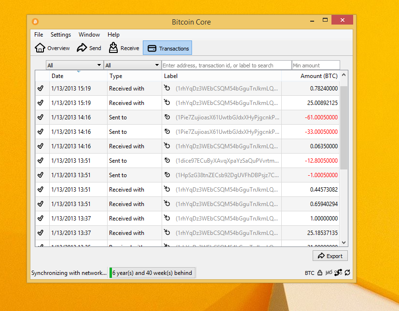Click the received arrow icon in 0.65940294 row

(167, 204)
